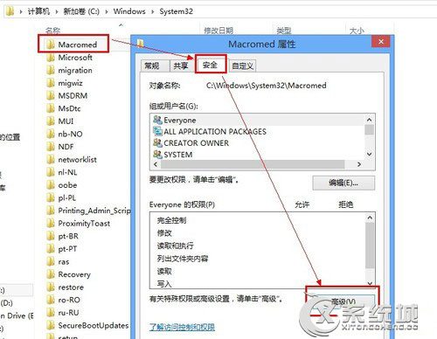
Task: Select the Recovery folder icon
Action: 51,274
